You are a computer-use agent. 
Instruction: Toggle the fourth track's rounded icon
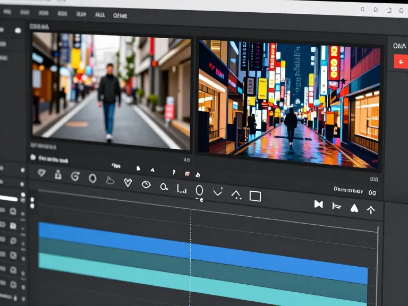pyautogui.click(x=13, y=255)
